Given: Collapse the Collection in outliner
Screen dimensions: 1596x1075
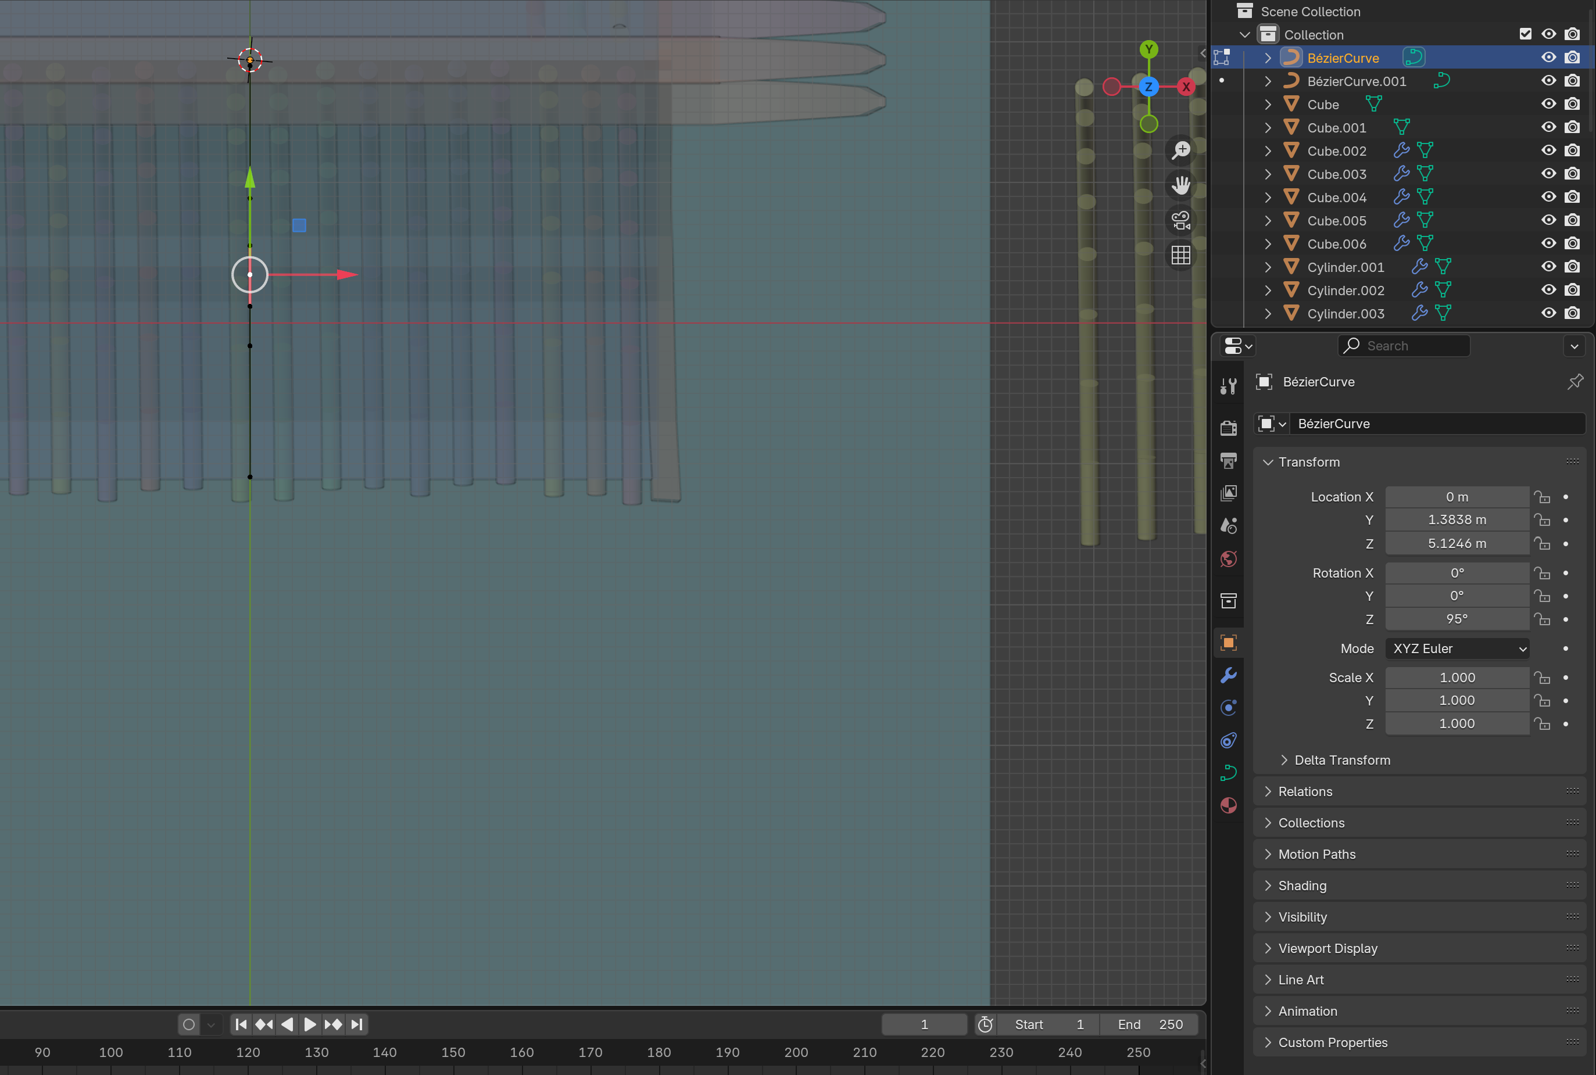Looking at the screenshot, I should tap(1245, 34).
